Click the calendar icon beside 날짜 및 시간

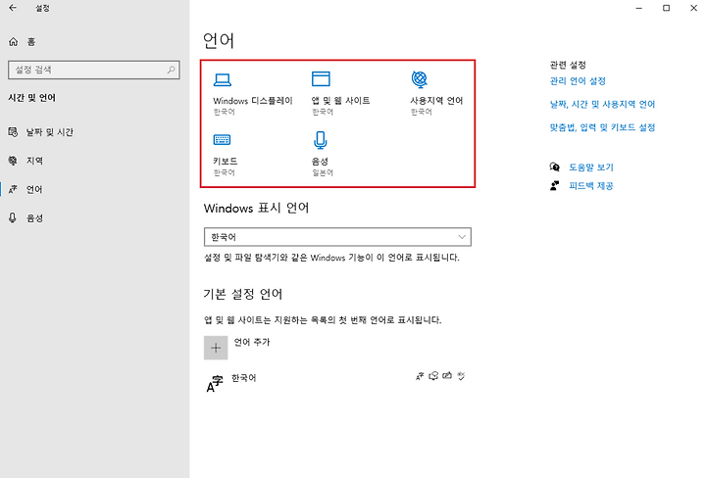pos(13,132)
